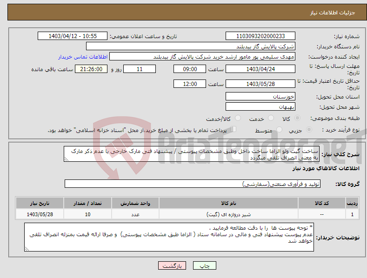Screen dimensions: 367x278
Task: Click the چاپ (print) button
Action: point(204,266)
